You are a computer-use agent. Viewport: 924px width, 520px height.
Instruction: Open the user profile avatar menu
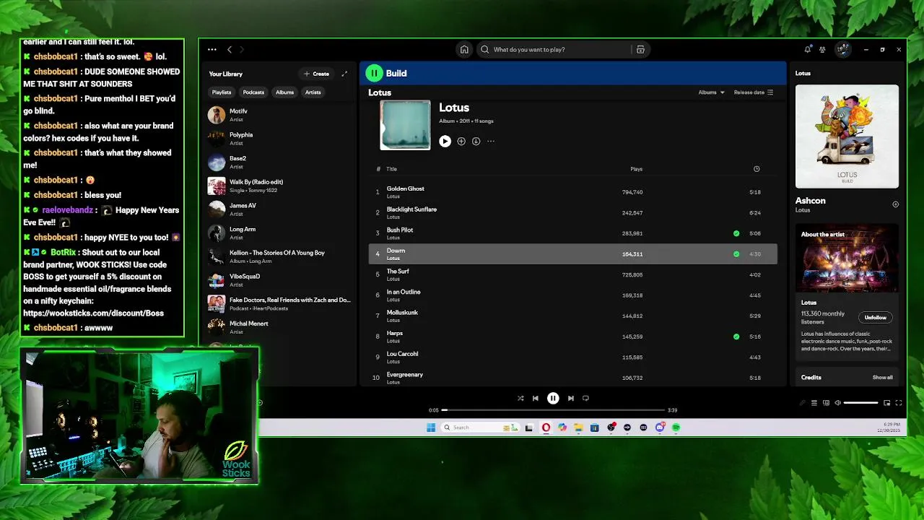click(842, 49)
